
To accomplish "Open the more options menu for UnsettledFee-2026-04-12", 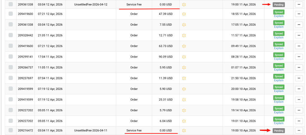I will click(x=299, y=4).
